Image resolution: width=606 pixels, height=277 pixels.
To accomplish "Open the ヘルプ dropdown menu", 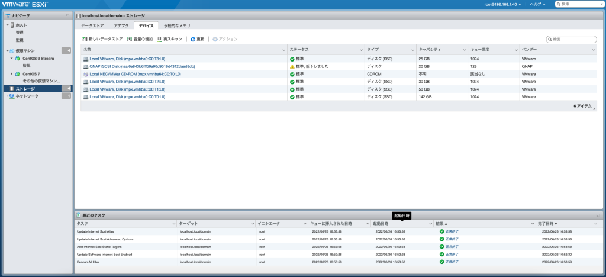I will pos(538,4).
